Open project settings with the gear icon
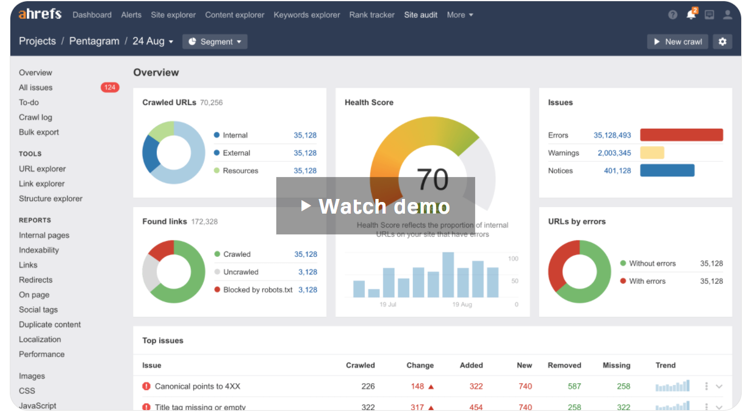 [723, 41]
